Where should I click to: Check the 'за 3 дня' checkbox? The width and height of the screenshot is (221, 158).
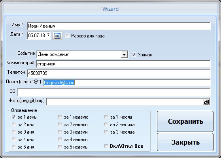point(14,132)
